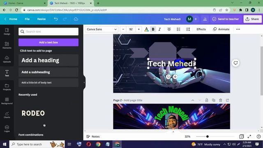Open the File menu
The width and height of the screenshot is (263, 148).
27,19
